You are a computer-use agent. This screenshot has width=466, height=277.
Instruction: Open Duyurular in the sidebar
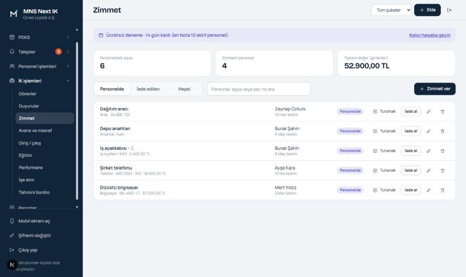tap(45, 106)
